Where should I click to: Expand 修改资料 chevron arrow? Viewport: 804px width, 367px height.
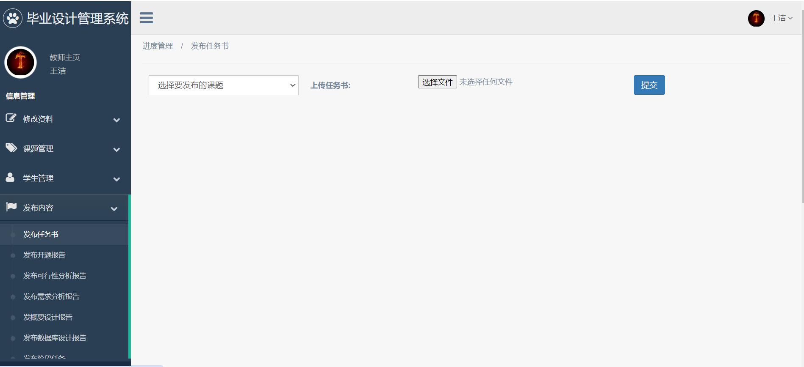[116, 120]
